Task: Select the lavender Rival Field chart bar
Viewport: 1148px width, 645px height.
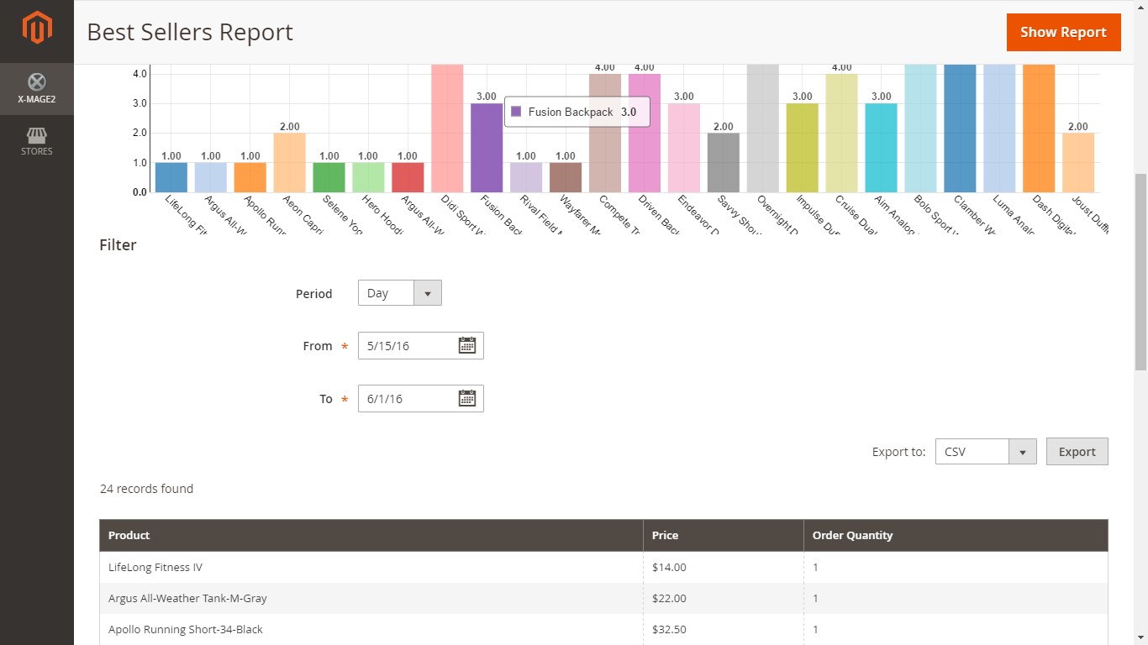Action: (526, 177)
